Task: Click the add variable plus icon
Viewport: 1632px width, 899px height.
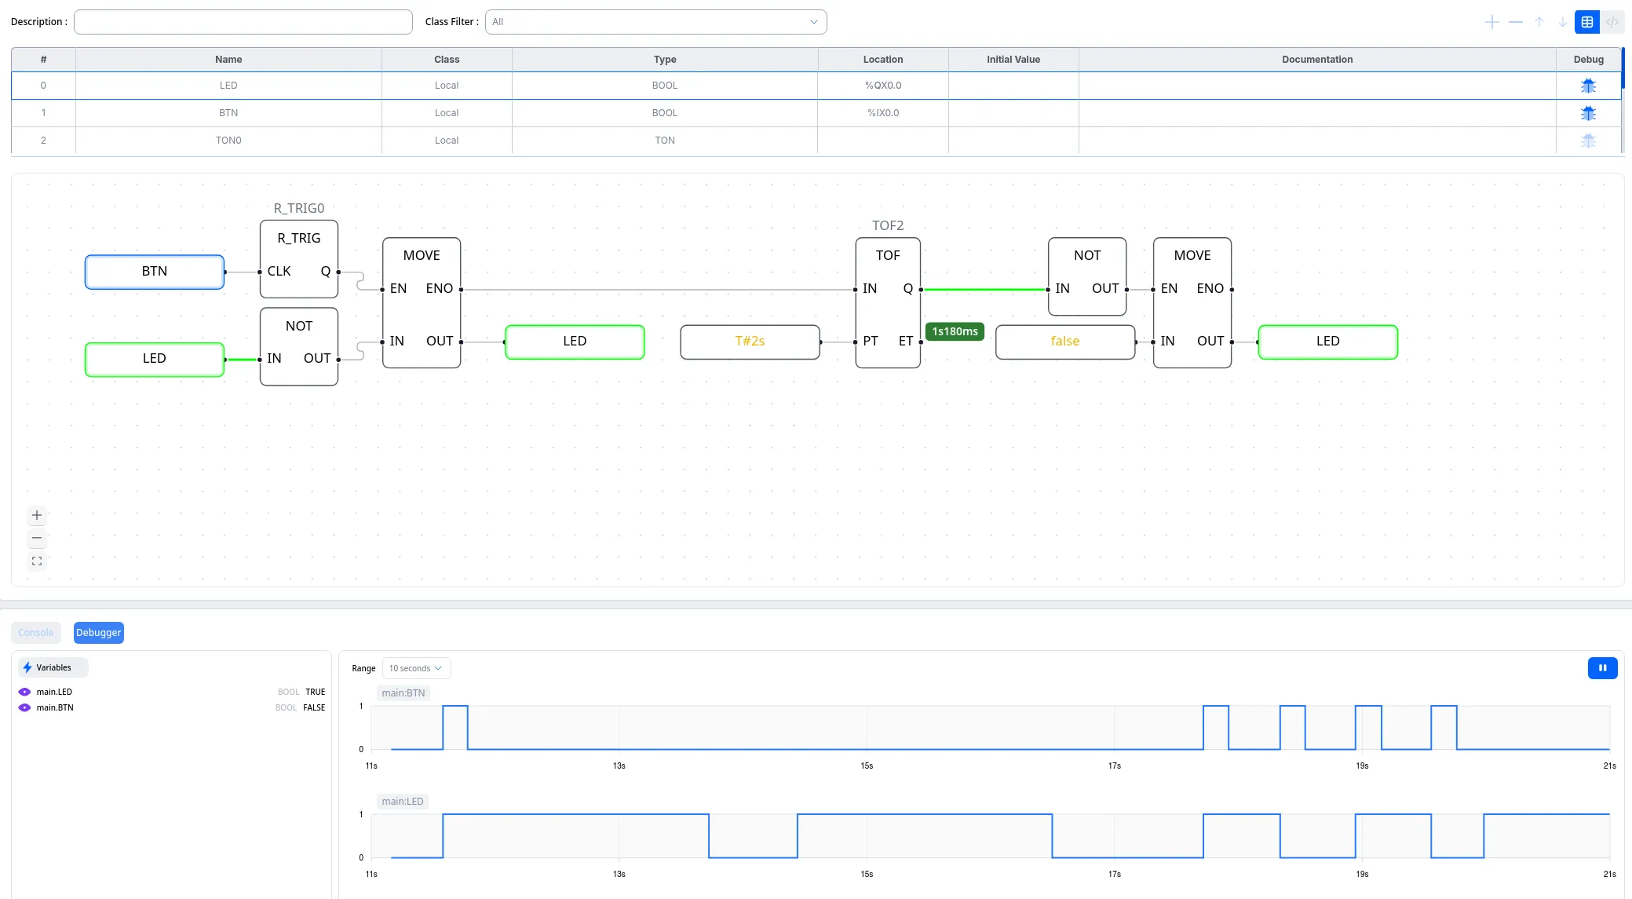Action: pos(1491,22)
